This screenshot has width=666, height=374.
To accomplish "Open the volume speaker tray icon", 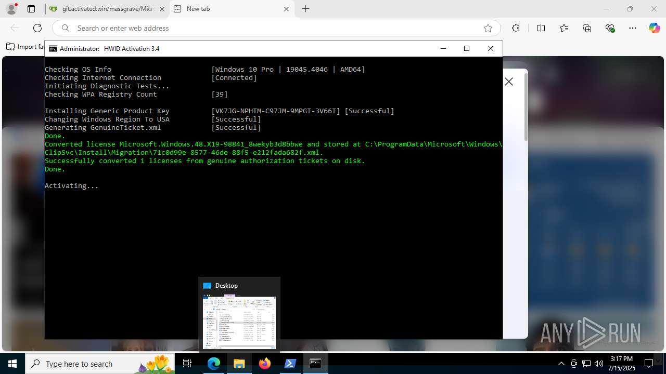I will (x=599, y=364).
